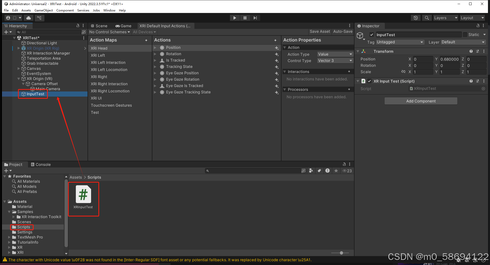
Task: Click the Unity cloud services icon
Action: click(28, 18)
